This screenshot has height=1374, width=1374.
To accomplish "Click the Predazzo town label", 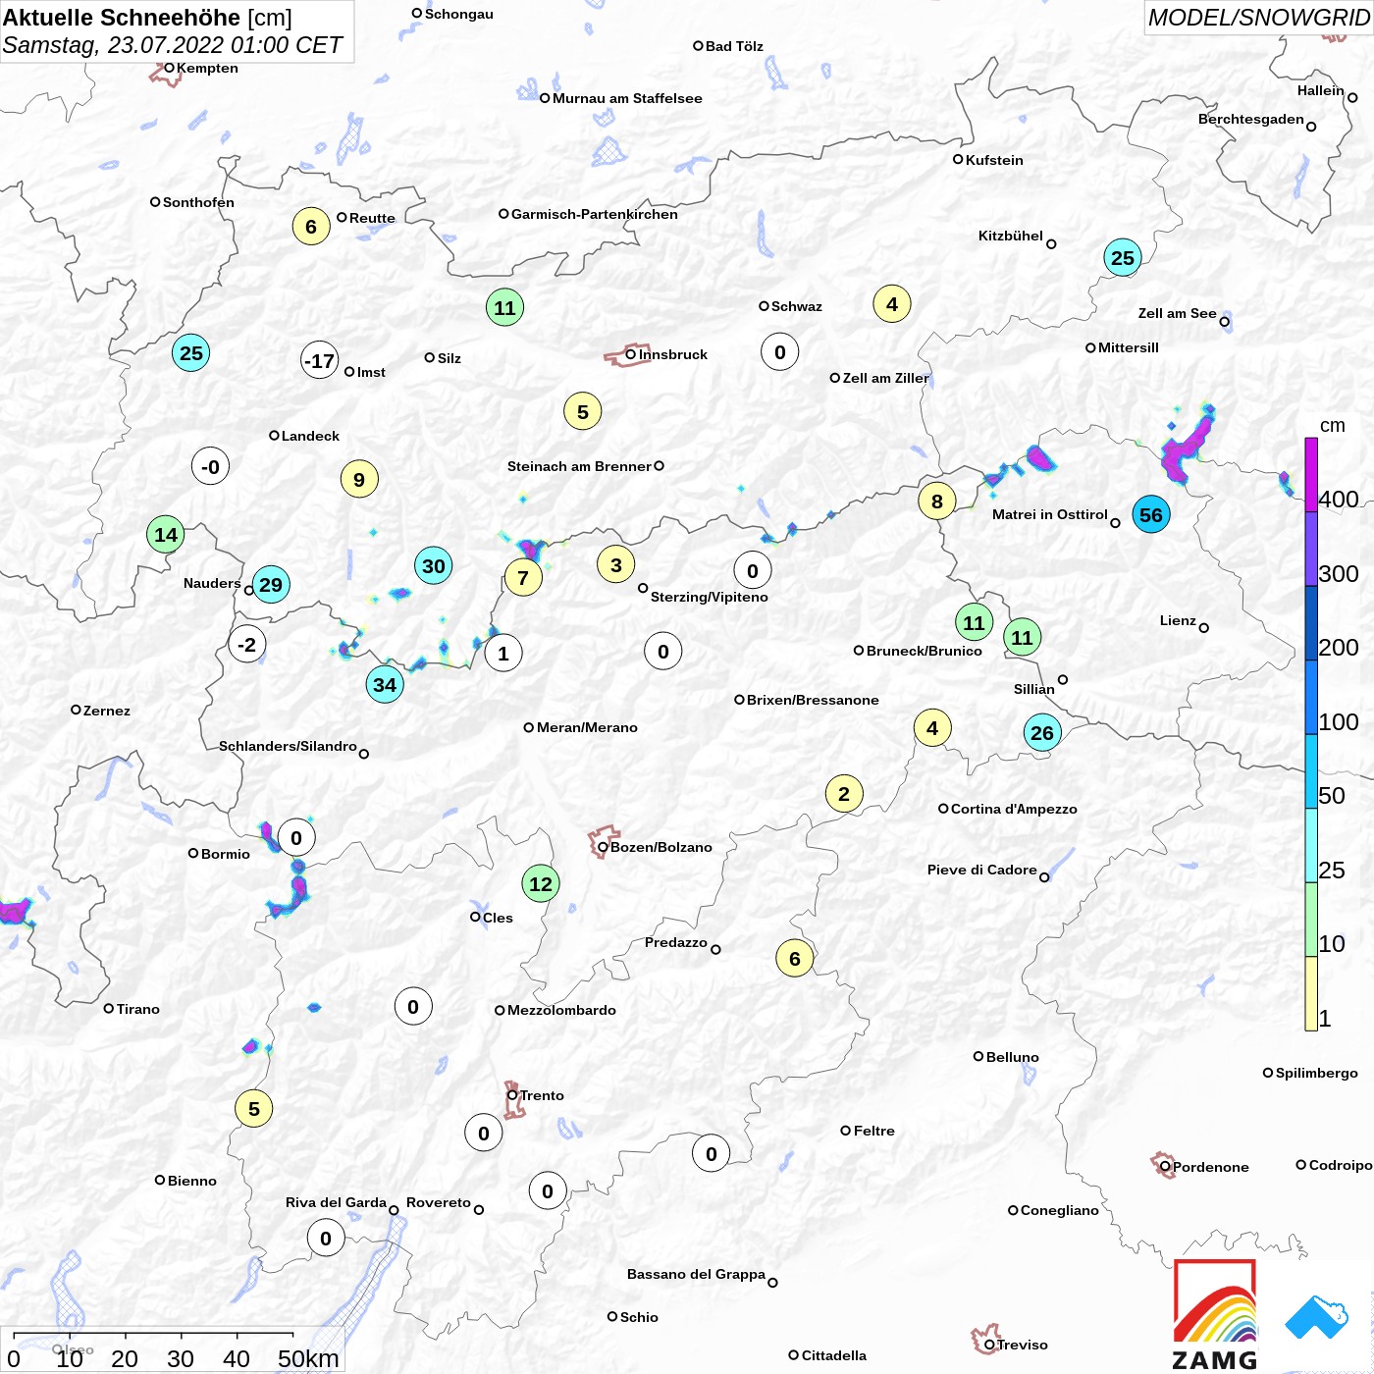I will pos(676,942).
